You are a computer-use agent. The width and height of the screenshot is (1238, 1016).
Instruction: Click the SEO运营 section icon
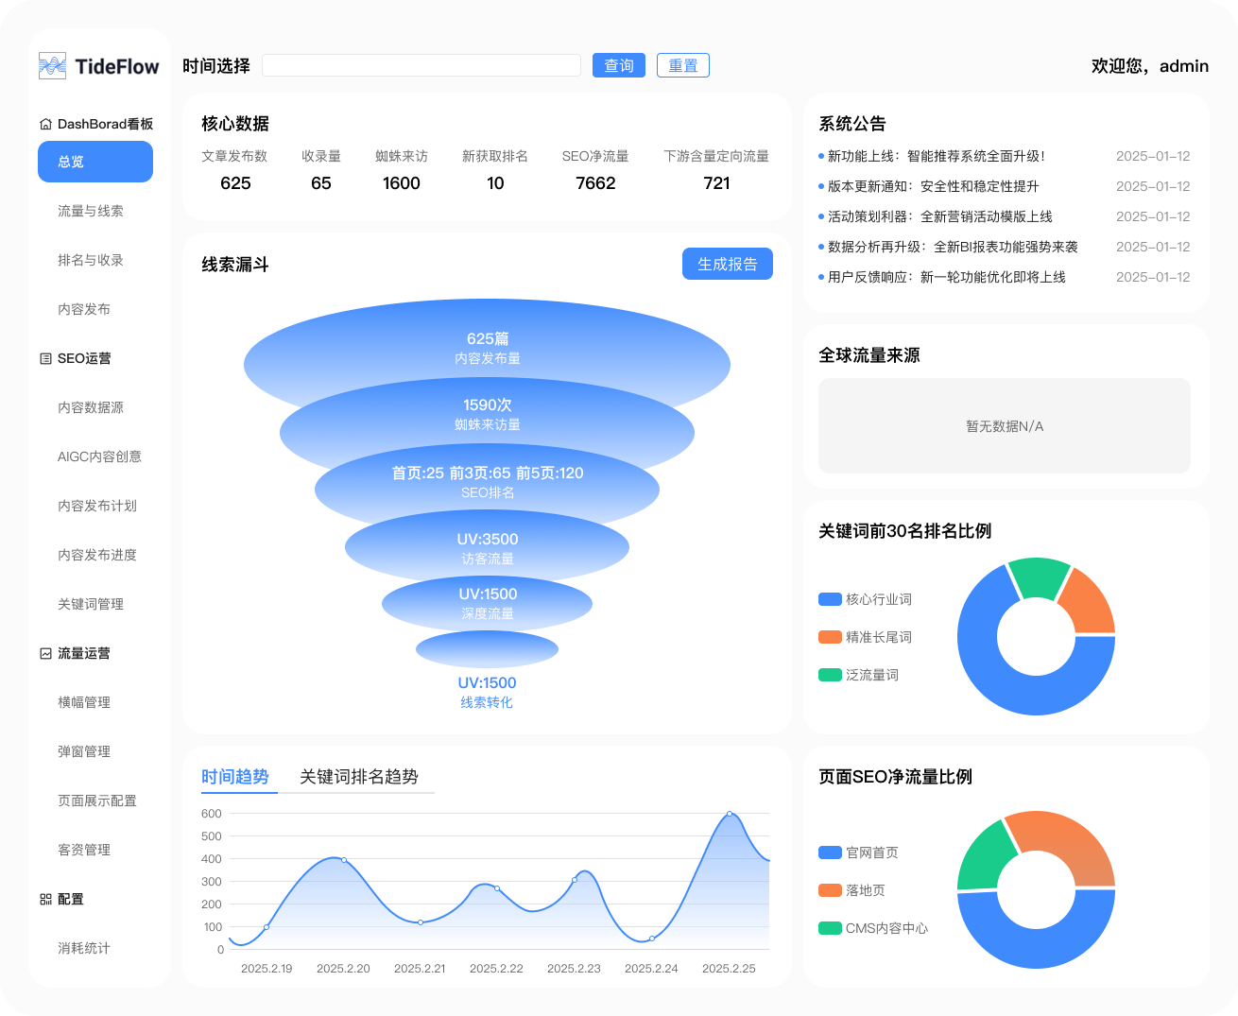[x=45, y=358]
